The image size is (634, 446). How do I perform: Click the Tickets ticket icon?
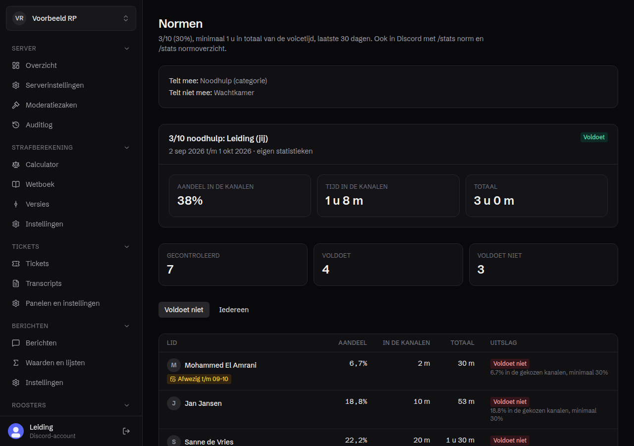coord(16,264)
